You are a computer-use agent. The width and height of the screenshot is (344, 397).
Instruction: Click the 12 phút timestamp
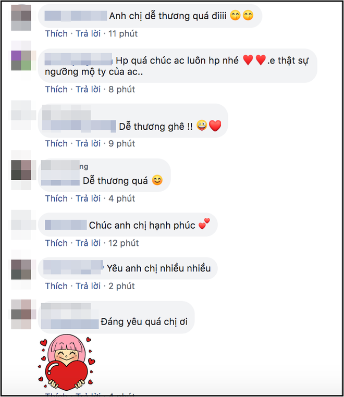click(x=124, y=243)
